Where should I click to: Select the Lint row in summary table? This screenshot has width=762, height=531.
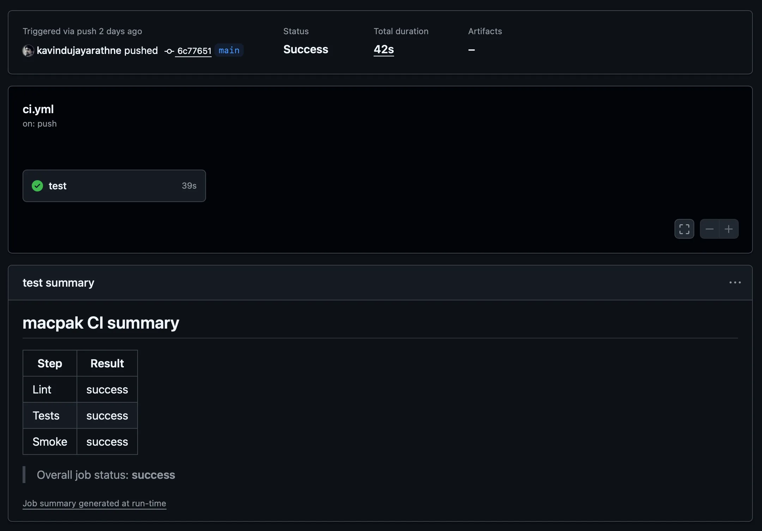(42, 390)
